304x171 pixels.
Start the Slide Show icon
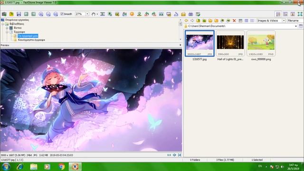[169, 14]
